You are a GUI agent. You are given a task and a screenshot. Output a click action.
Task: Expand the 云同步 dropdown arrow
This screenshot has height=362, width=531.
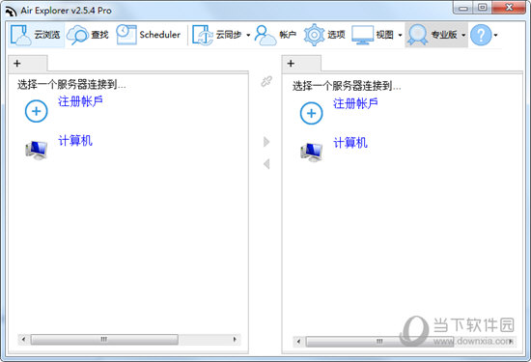pyautogui.click(x=248, y=35)
